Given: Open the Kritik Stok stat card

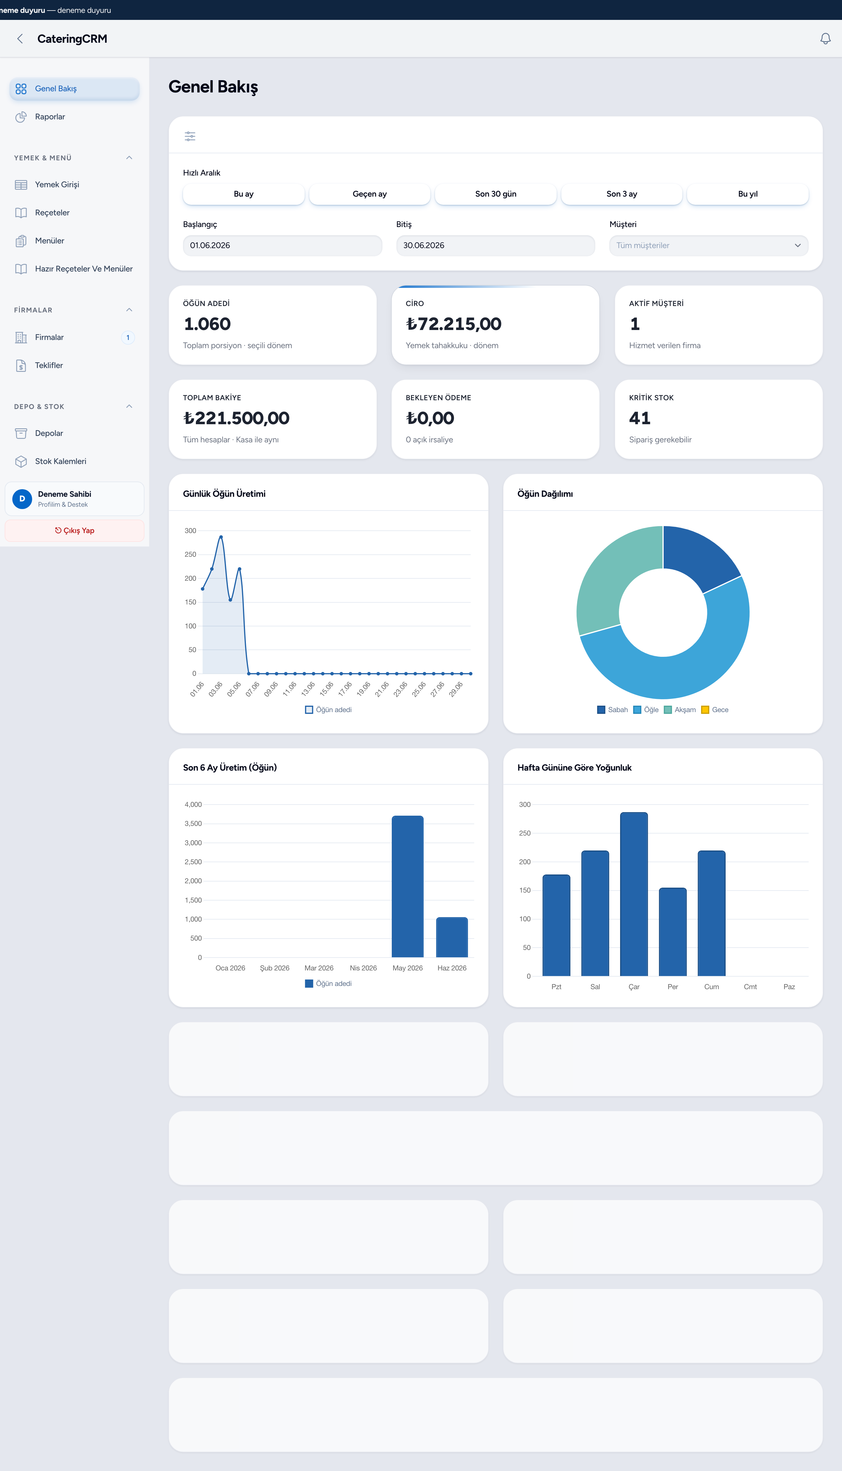Looking at the screenshot, I should point(718,420).
